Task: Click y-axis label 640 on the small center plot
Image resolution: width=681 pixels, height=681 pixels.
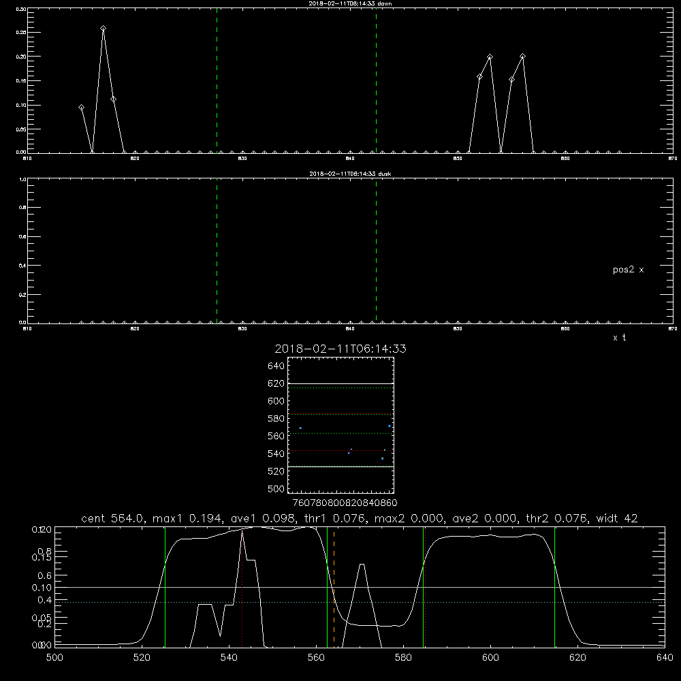Action: 276,366
